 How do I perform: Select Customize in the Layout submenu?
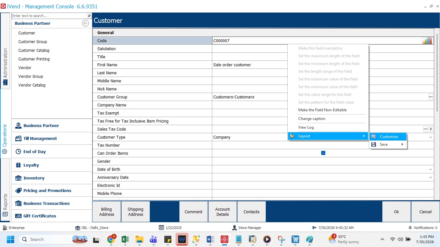click(388, 137)
